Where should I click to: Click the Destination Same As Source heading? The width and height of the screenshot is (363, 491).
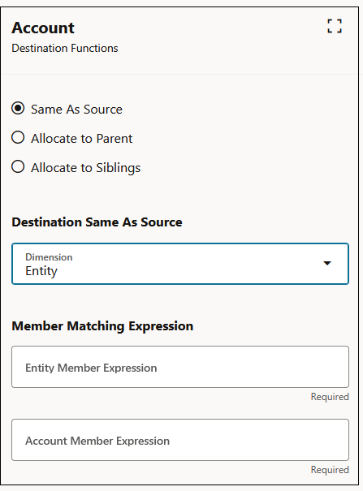point(97,222)
